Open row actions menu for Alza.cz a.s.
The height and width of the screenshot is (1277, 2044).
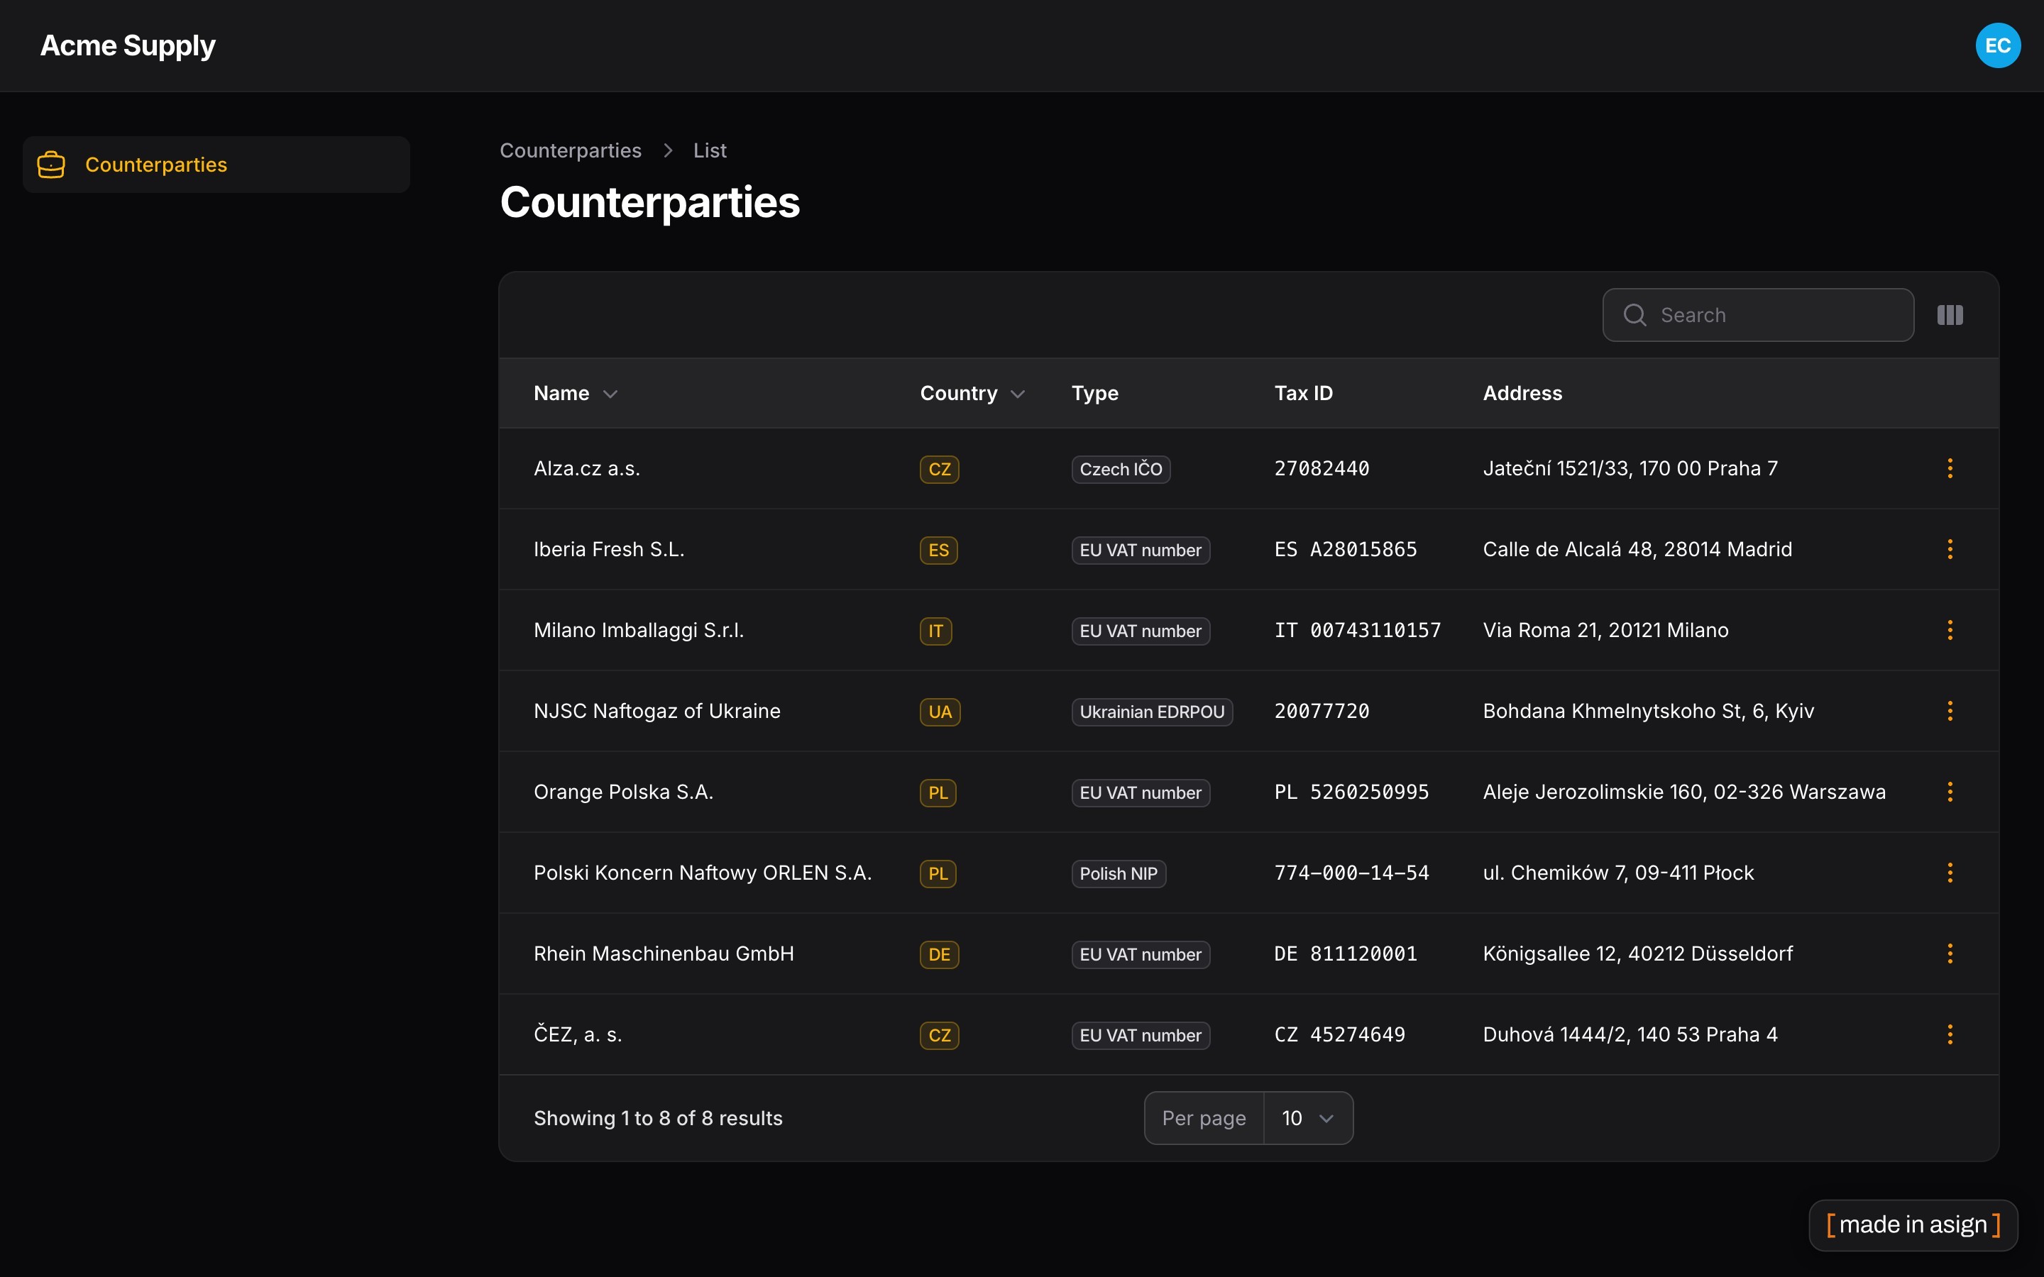tap(1950, 469)
